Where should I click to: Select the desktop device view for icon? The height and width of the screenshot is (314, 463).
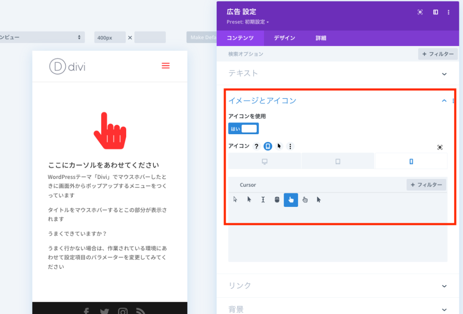click(x=265, y=161)
